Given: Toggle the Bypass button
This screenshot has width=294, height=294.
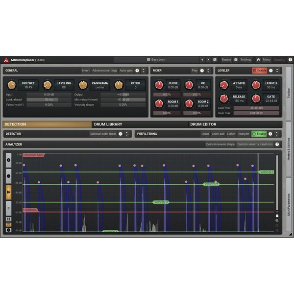Looking at the screenshot, I should click(226, 60).
